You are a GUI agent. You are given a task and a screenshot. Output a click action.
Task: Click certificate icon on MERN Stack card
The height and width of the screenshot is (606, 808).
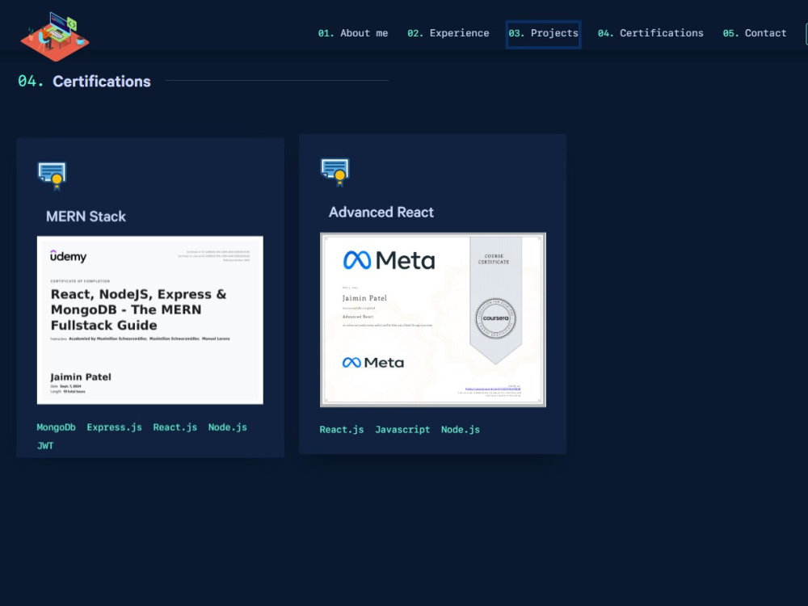point(52,175)
